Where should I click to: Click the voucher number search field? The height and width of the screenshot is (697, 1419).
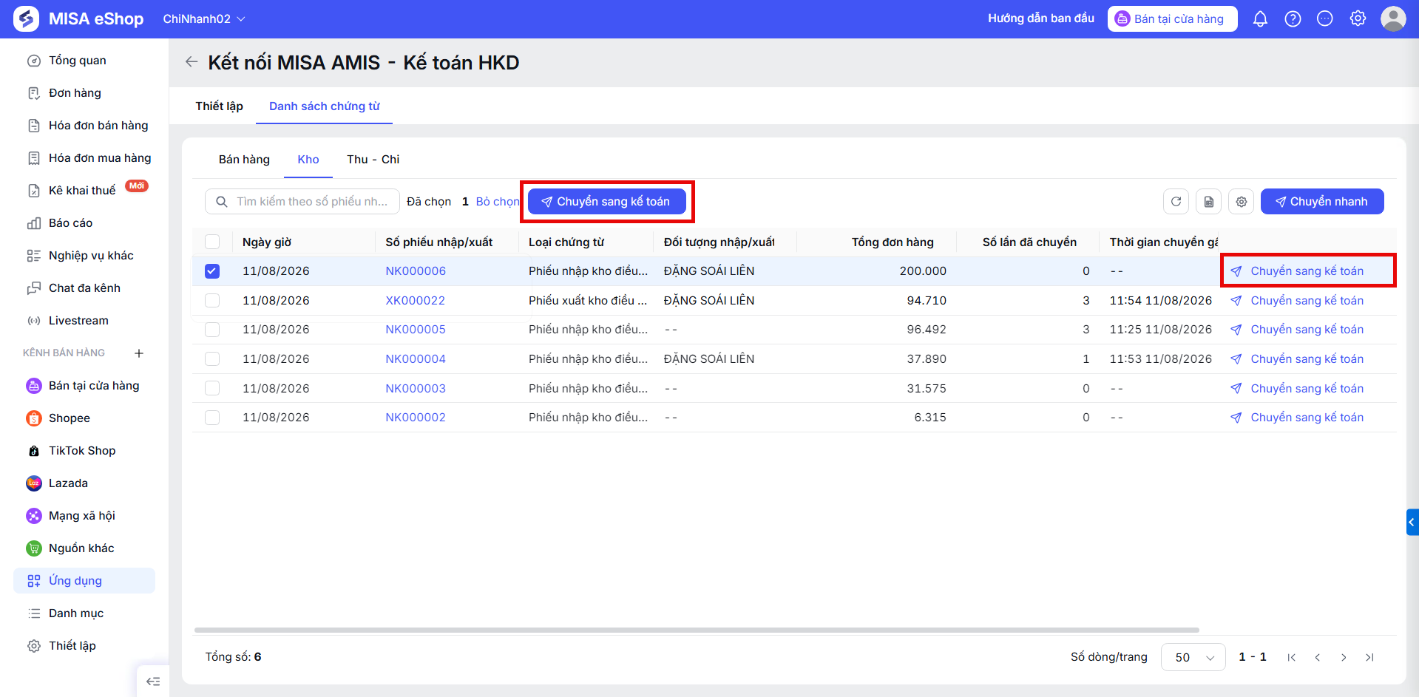(302, 201)
